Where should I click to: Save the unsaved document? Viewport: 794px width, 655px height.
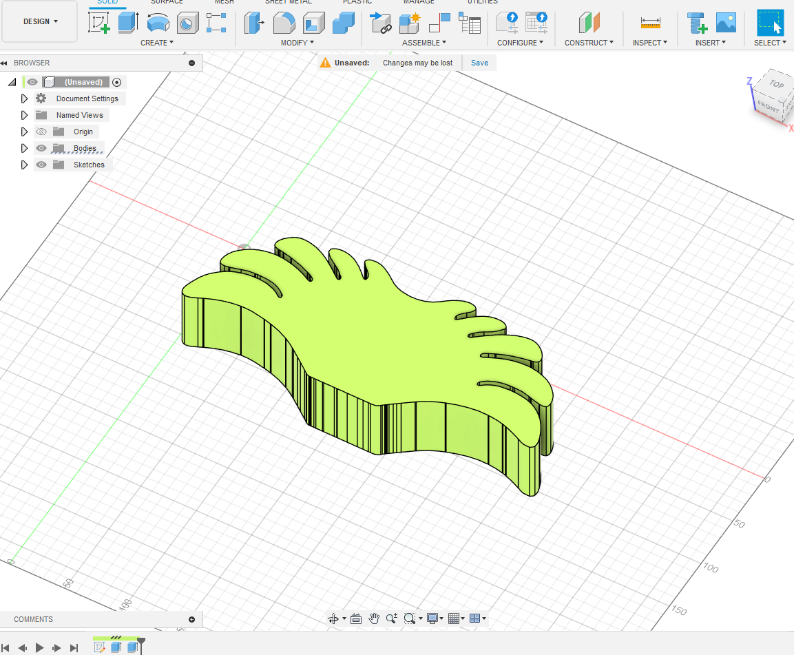click(x=479, y=63)
